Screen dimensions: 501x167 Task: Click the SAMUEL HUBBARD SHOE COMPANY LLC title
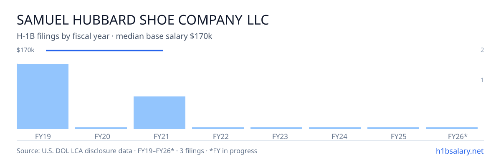pyautogui.click(x=143, y=20)
